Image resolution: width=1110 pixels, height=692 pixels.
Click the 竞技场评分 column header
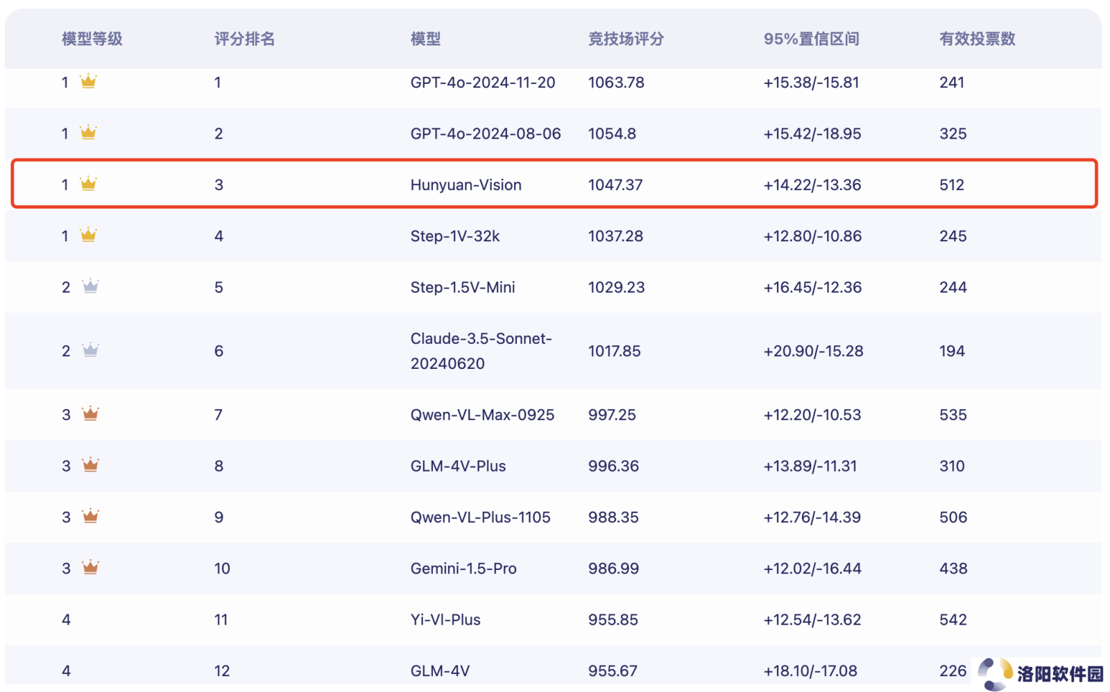[x=626, y=39]
